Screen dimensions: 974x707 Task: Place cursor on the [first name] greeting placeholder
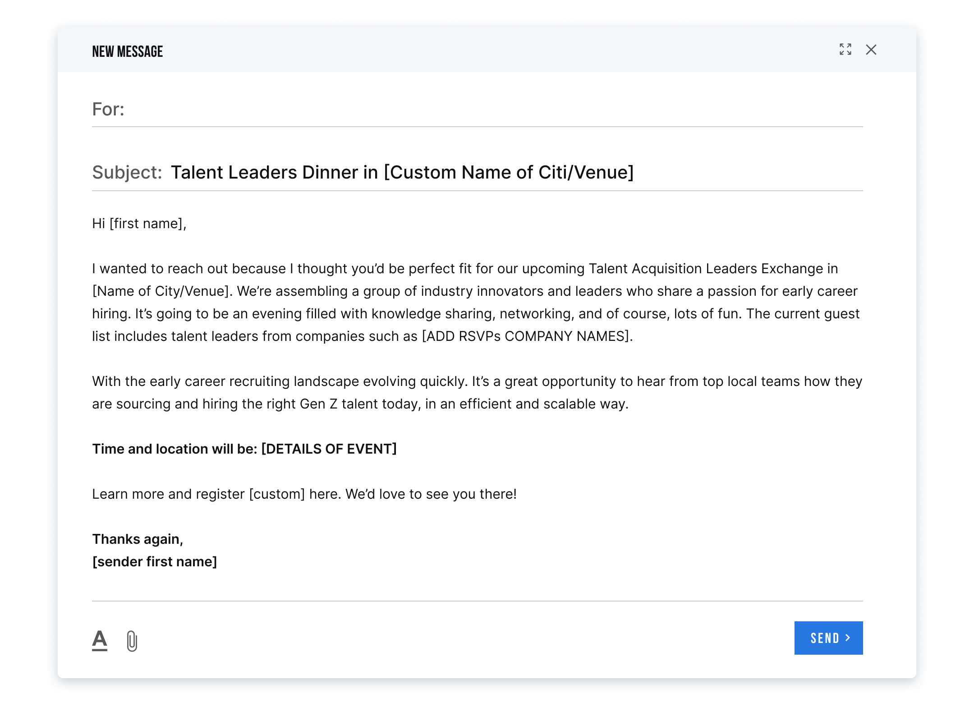[146, 224]
